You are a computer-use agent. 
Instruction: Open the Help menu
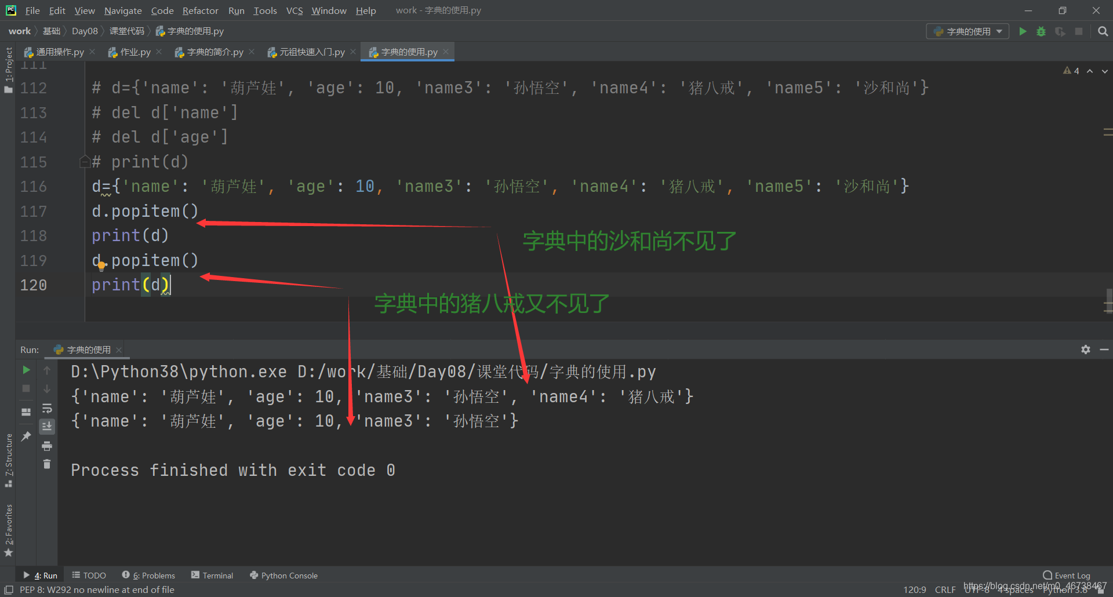[x=366, y=10]
